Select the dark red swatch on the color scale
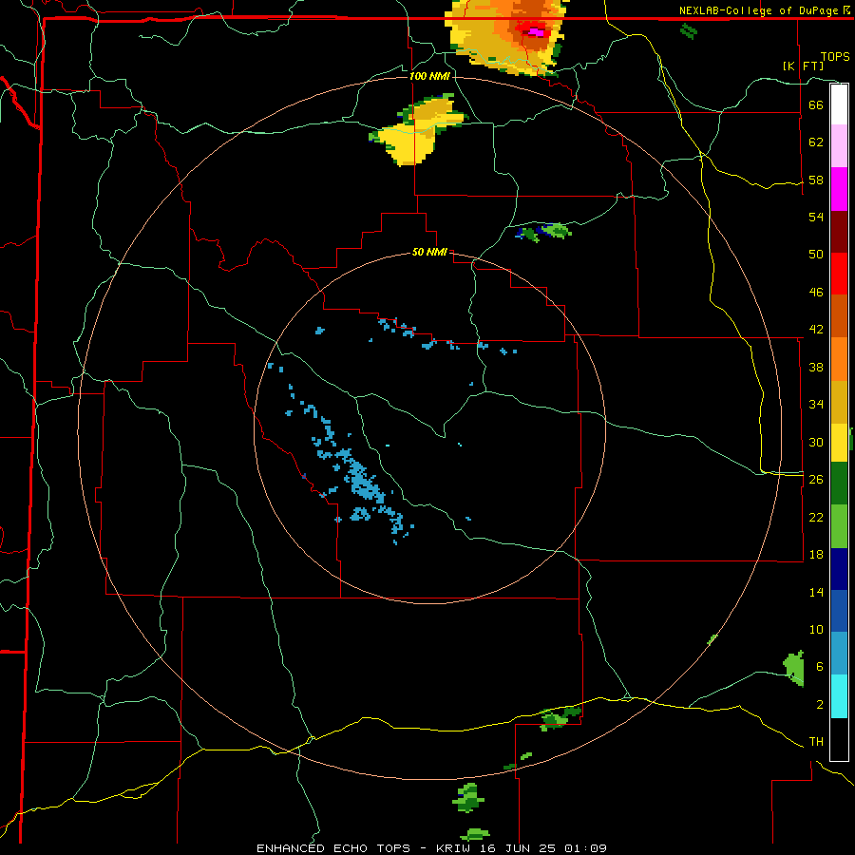This screenshot has width=855, height=855. click(x=839, y=232)
